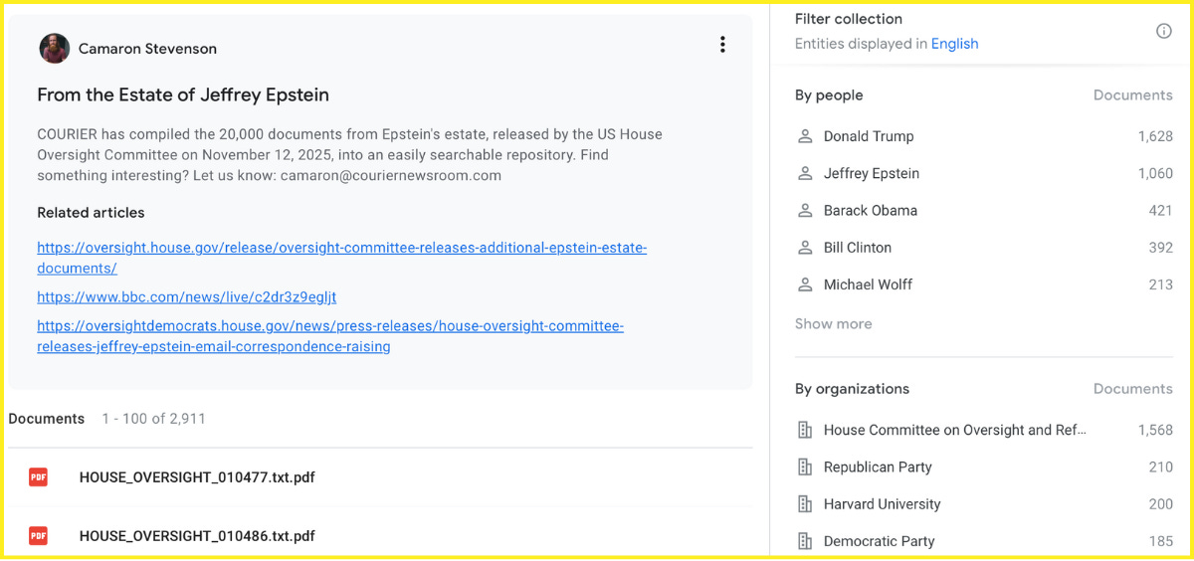Click Show more under By people
The width and height of the screenshot is (1194, 561).
tap(833, 323)
